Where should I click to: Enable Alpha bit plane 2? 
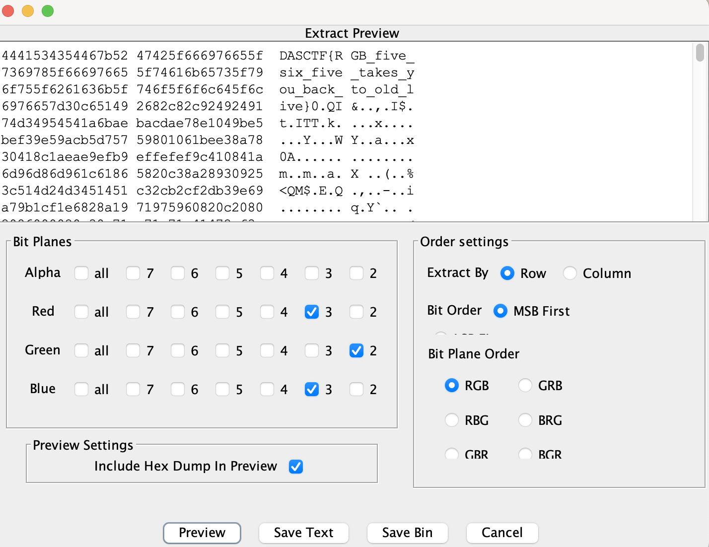[356, 273]
